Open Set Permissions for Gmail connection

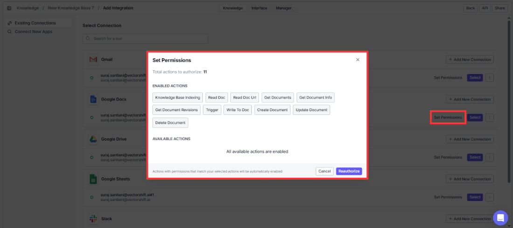[x=448, y=78]
